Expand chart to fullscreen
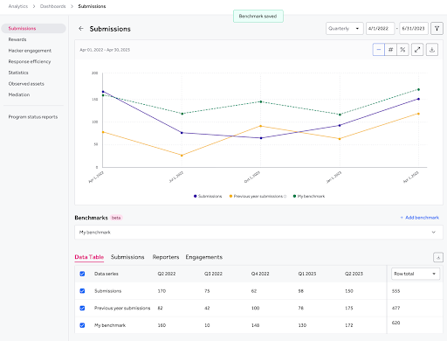Viewport: 447px width, 341px height. 417,50
